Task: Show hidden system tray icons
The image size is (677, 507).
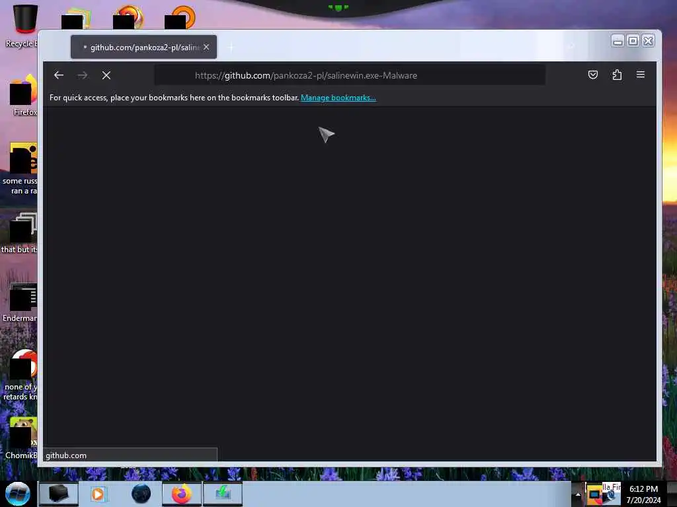Action: (x=578, y=494)
